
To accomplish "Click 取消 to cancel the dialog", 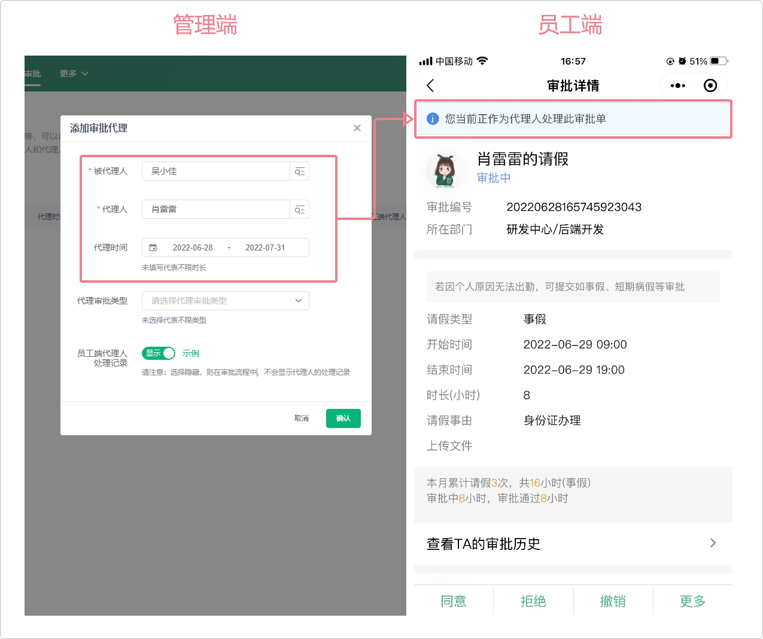I will [302, 418].
